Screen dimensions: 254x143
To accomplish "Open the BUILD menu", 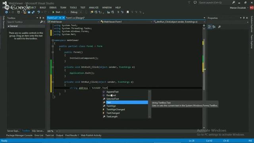I will 43,8.
